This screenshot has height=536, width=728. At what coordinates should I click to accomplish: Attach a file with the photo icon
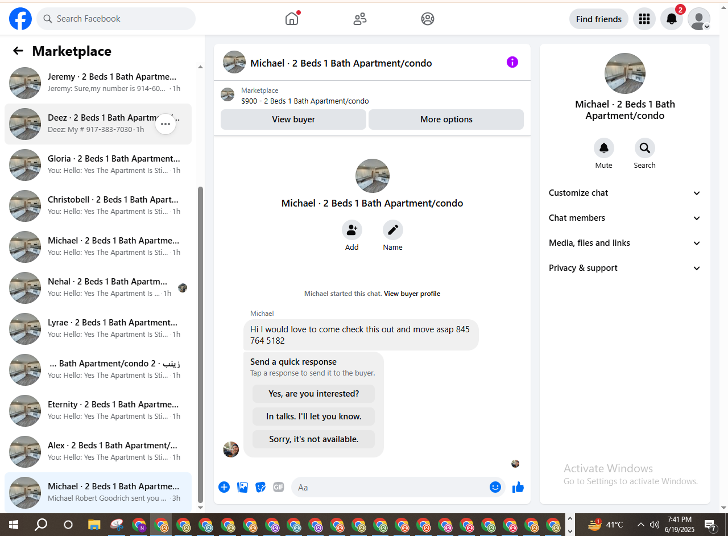242,487
